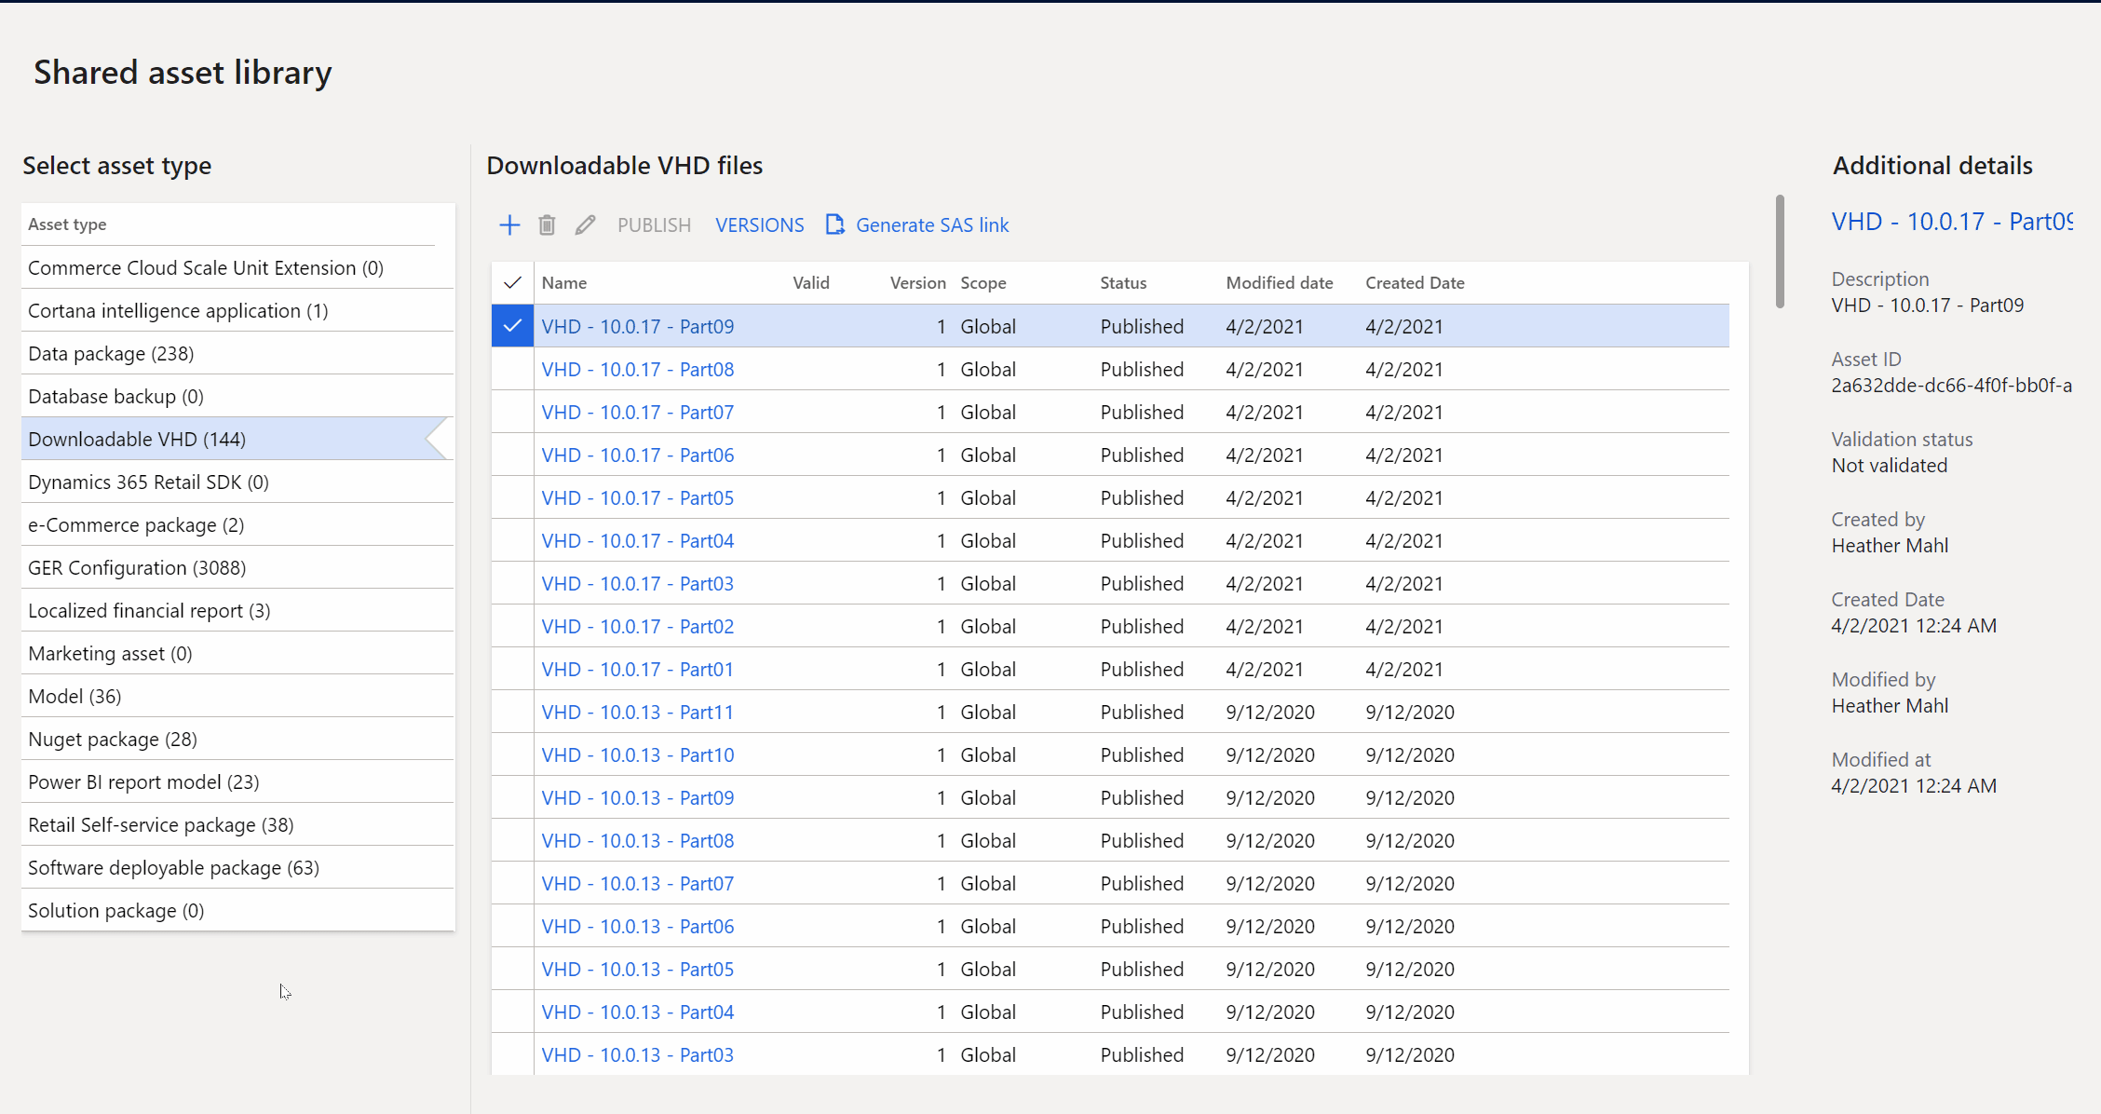The width and height of the screenshot is (2101, 1114).
Task: Open Software deployable package (63) list
Action: point(173,867)
